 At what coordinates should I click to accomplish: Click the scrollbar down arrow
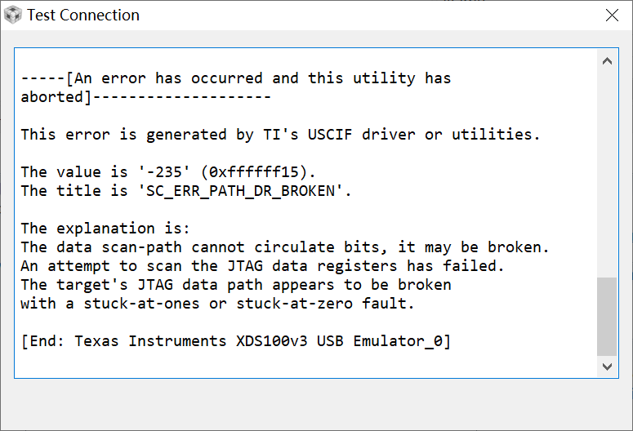(607, 367)
